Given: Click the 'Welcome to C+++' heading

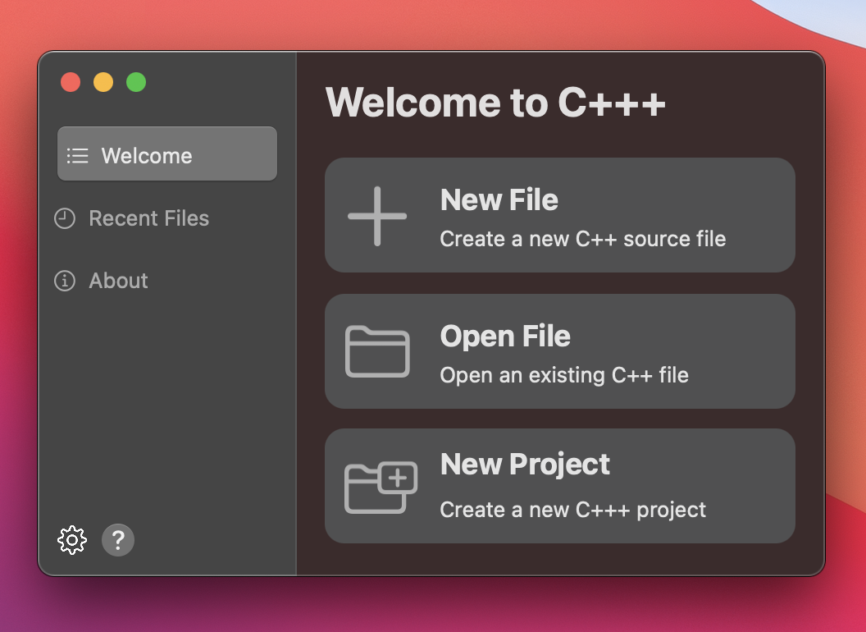Looking at the screenshot, I should (x=495, y=103).
